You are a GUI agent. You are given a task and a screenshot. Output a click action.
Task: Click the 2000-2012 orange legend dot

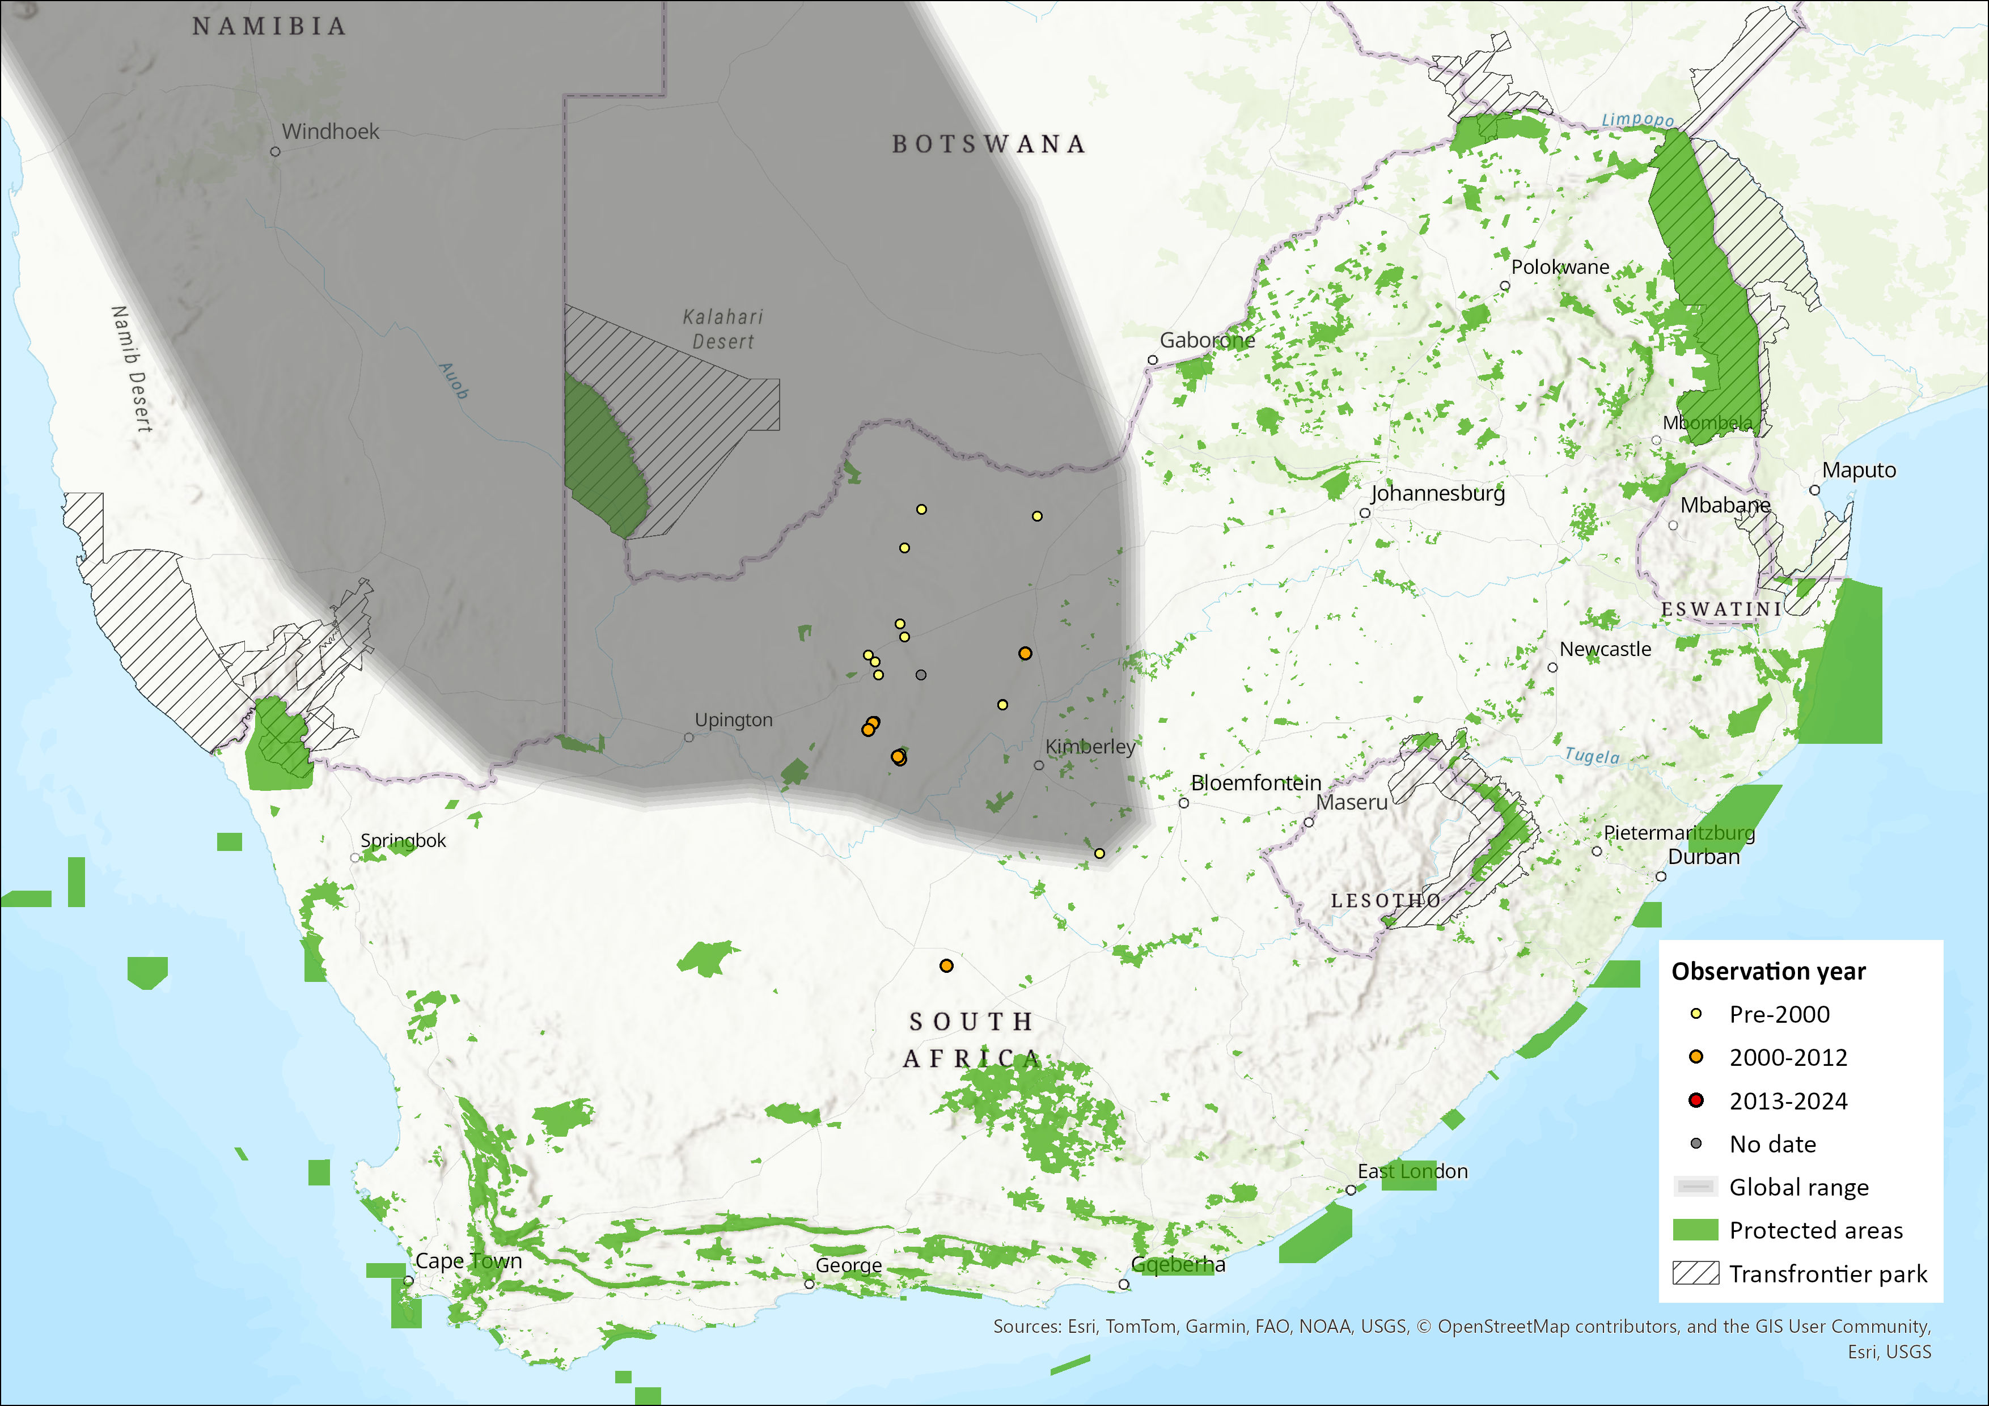[1696, 1057]
